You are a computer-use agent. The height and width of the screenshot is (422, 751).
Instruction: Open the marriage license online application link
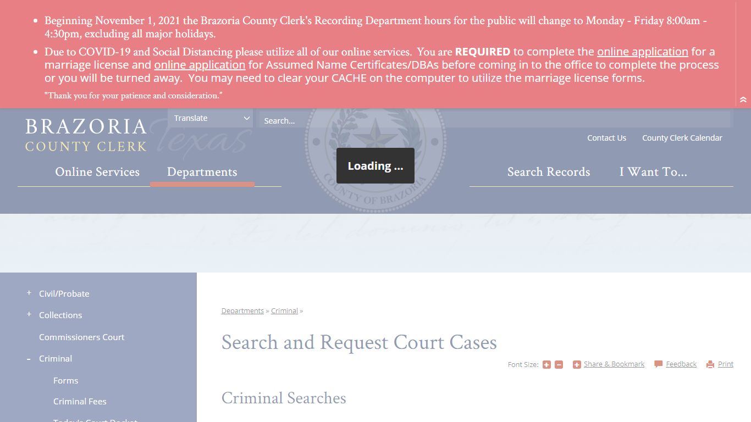(x=643, y=52)
